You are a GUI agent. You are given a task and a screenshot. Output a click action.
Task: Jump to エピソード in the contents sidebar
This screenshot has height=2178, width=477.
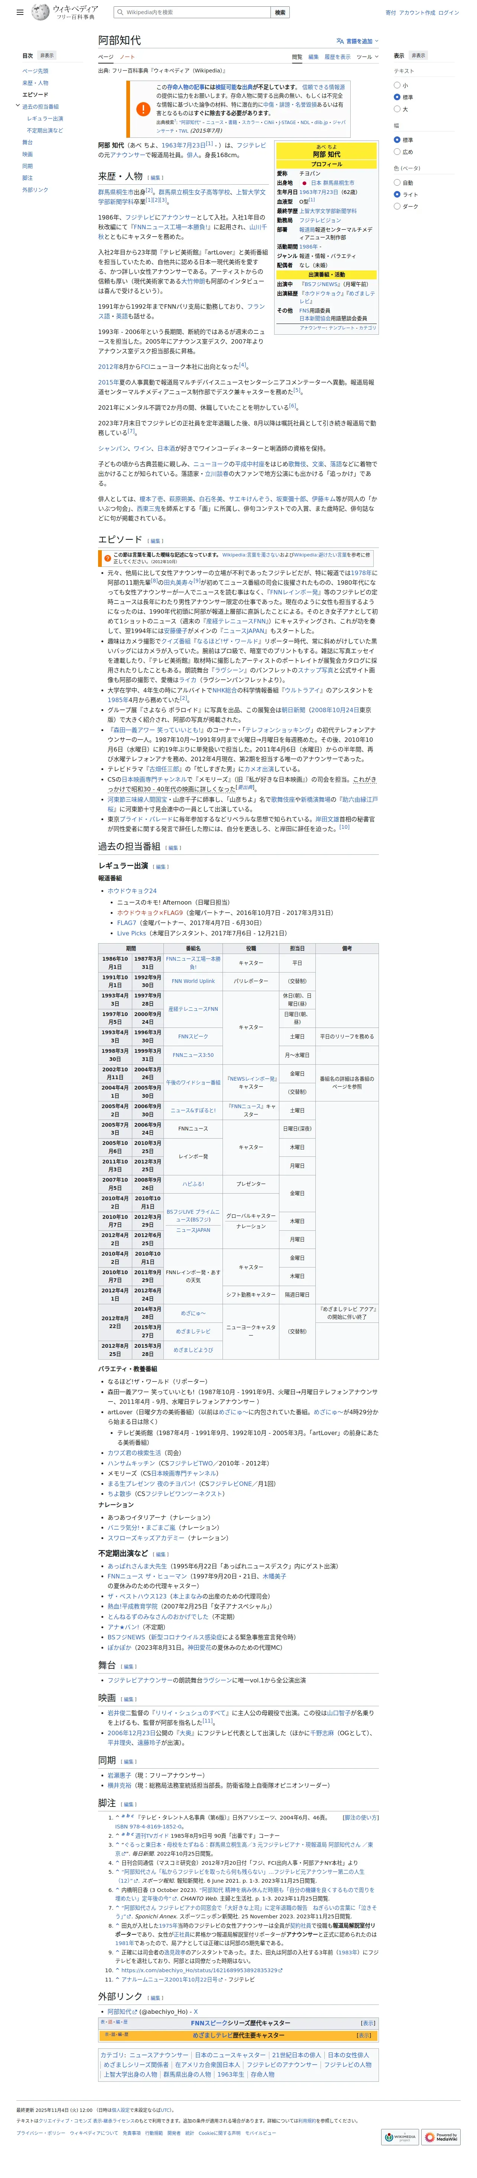coord(36,95)
